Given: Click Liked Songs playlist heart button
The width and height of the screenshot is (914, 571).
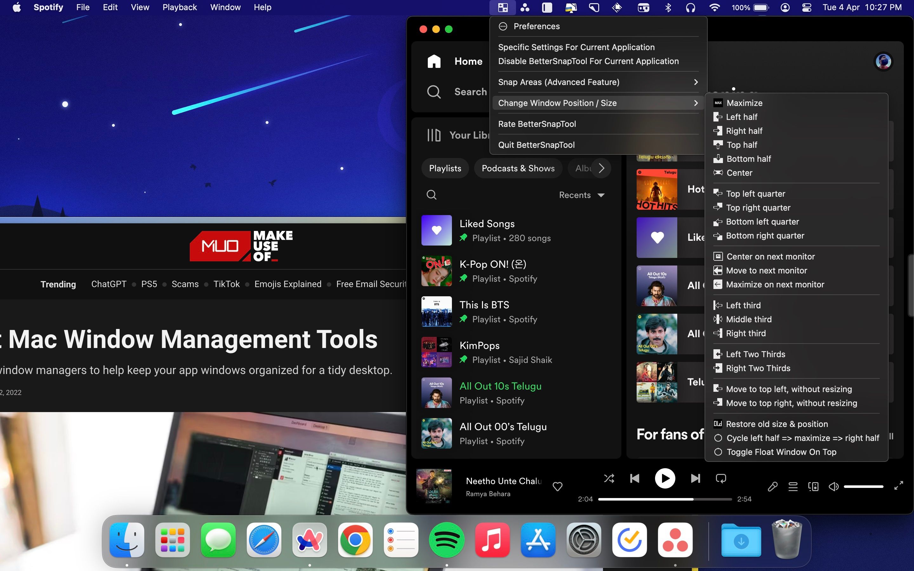Looking at the screenshot, I should (436, 230).
